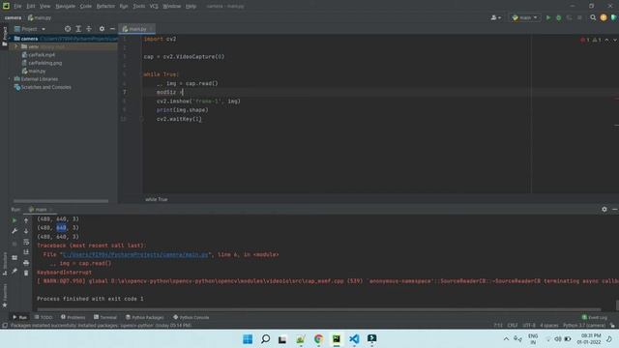Open the TODO tool window tab

(x=44, y=317)
